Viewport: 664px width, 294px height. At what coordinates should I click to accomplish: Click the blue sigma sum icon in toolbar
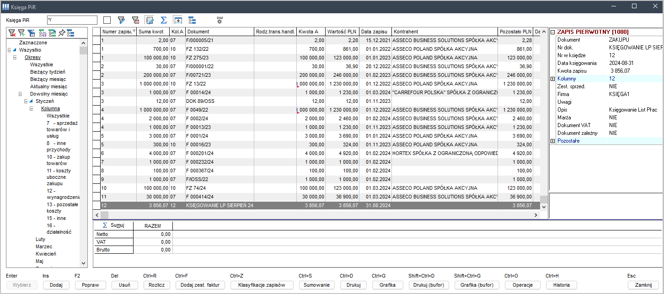click(163, 20)
